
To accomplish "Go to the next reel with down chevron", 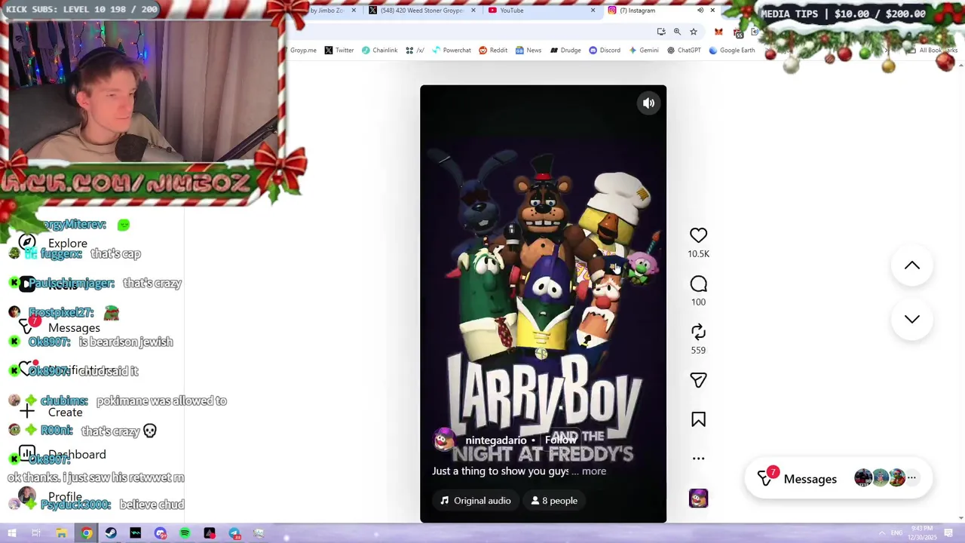I will tap(912, 319).
